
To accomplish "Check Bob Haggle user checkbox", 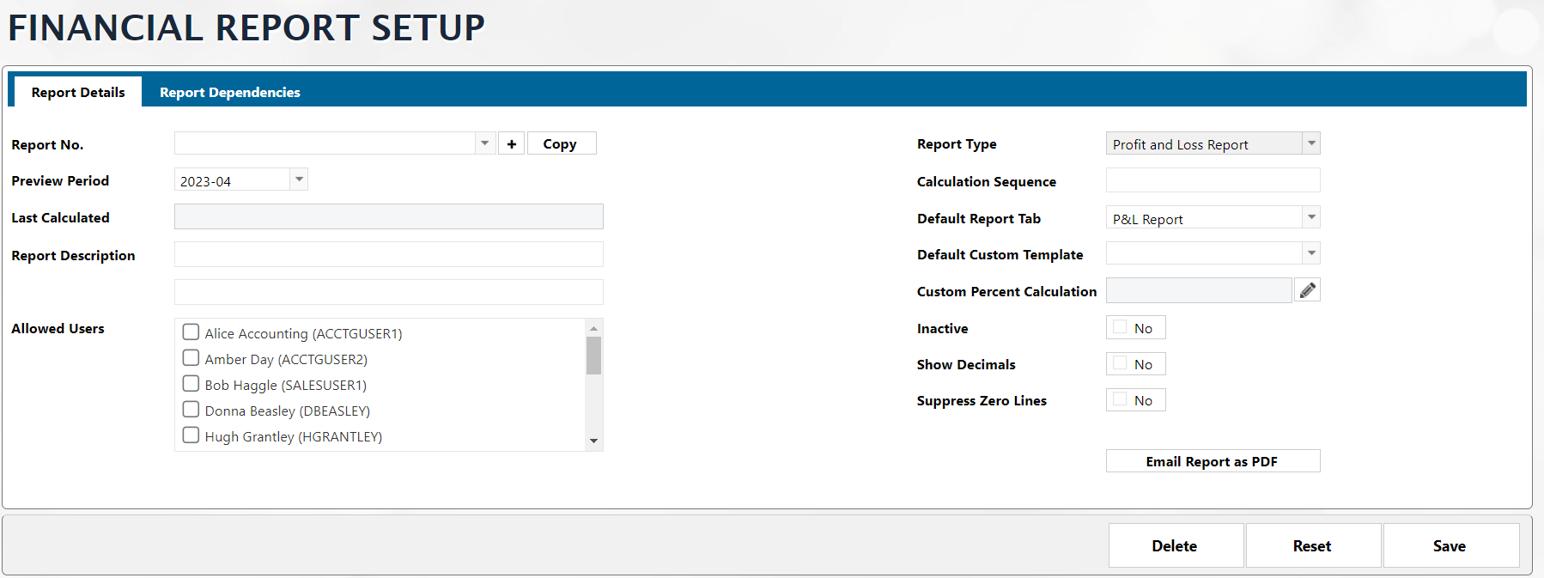I will tap(191, 384).
